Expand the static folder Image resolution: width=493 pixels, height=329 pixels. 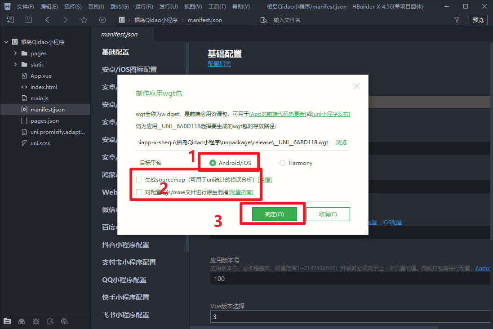pyautogui.click(x=15, y=64)
